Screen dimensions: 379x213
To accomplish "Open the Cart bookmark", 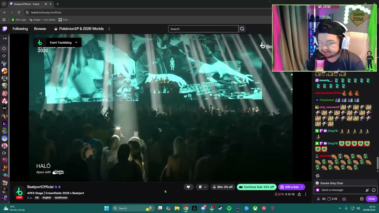I will point(64,20).
